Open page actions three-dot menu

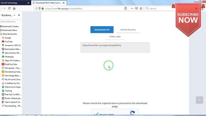(x=132, y=8)
